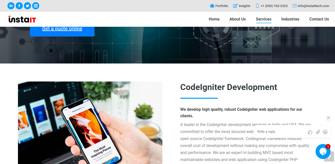Click the InstaIT logo

pos(22,19)
